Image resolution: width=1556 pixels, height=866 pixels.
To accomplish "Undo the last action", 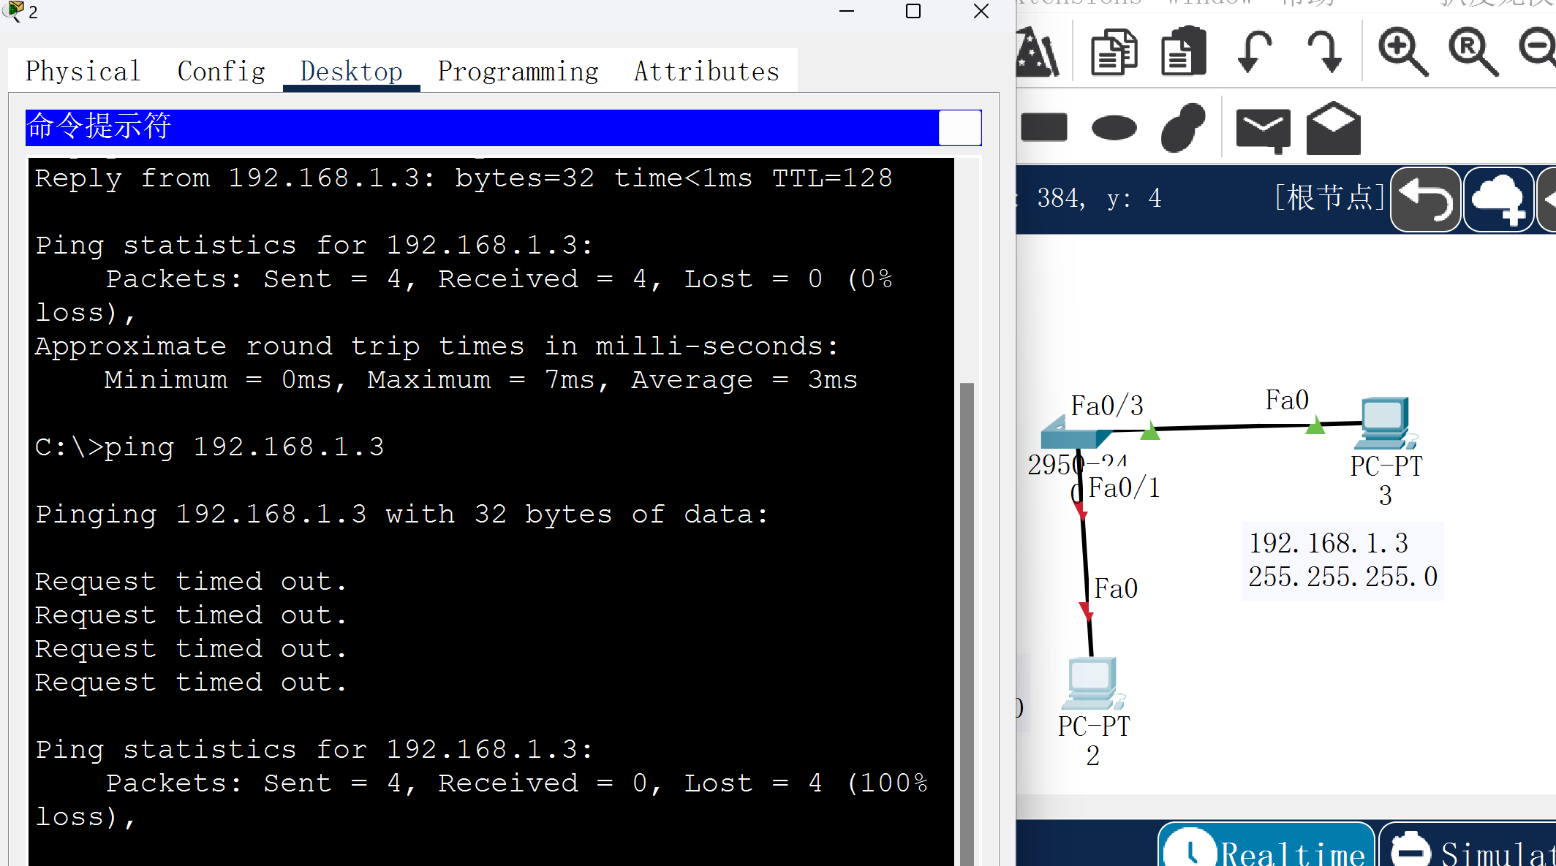I will click(1254, 51).
